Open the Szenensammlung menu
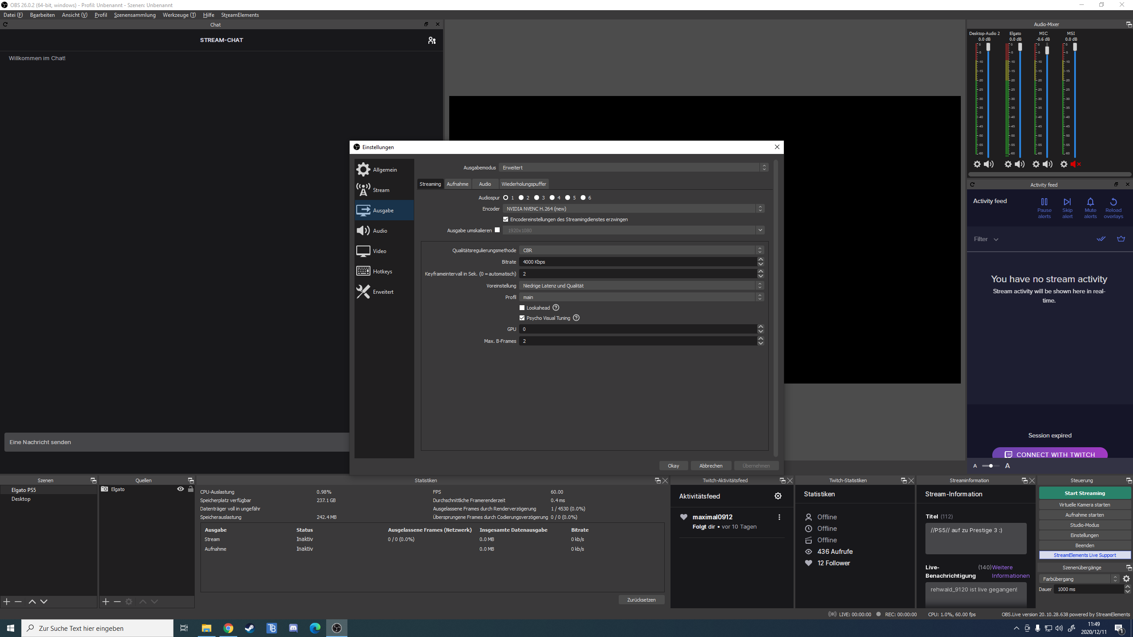Image resolution: width=1133 pixels, height=637 pixels. [135, 15]
